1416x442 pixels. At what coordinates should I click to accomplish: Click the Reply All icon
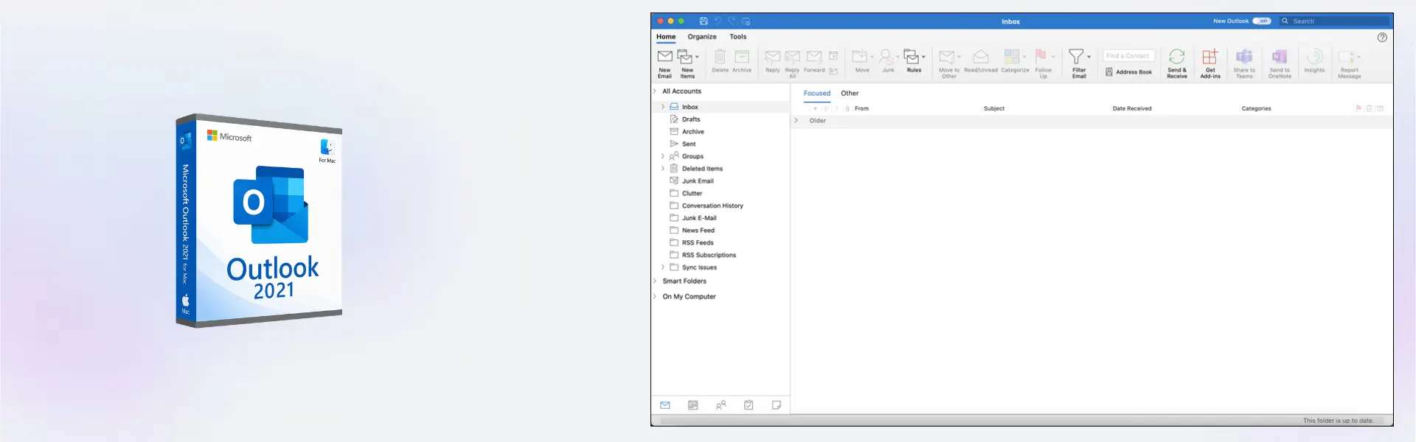792,57
